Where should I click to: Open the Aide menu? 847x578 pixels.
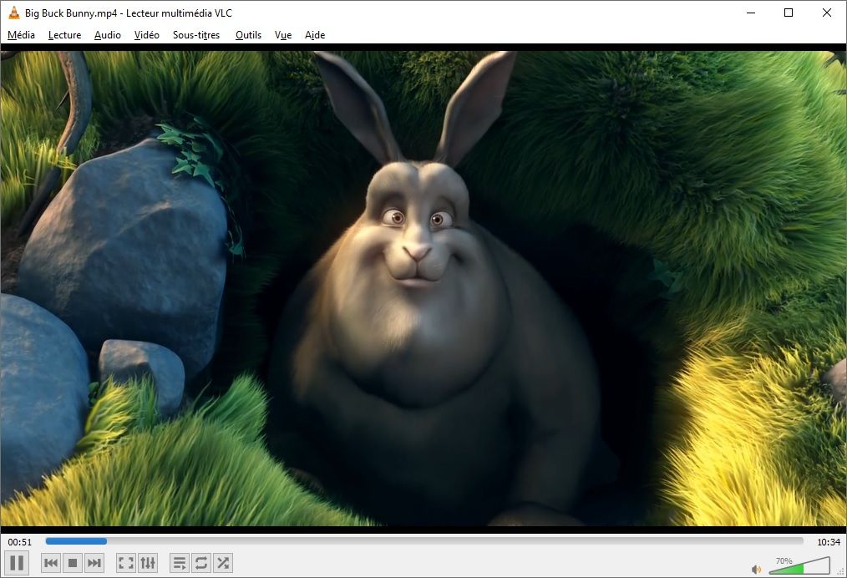point(315,35)
